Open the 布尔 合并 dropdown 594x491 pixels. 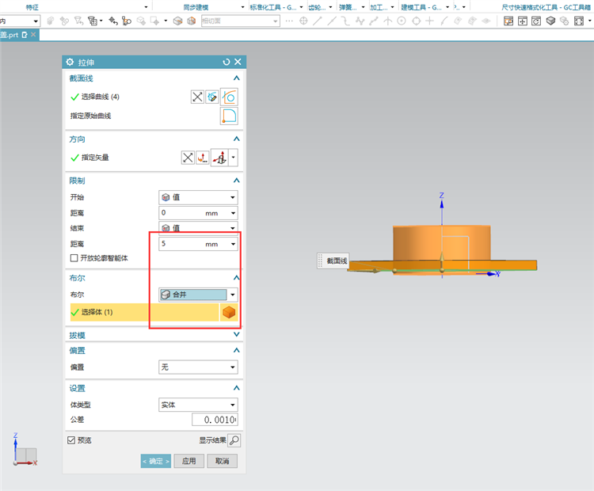point(198,295)
